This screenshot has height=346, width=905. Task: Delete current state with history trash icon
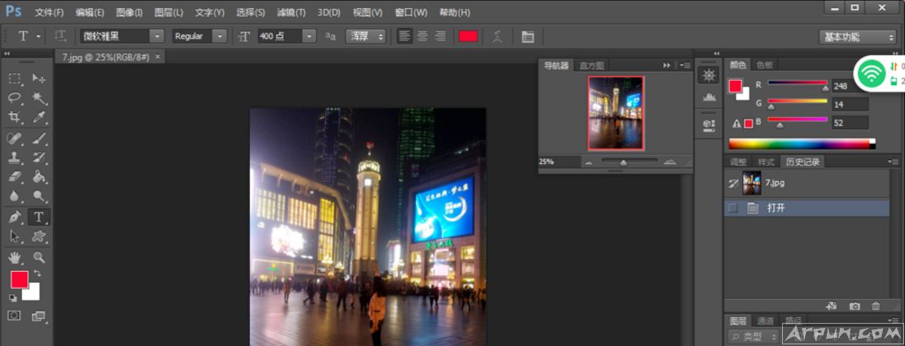tap(875, 306)
